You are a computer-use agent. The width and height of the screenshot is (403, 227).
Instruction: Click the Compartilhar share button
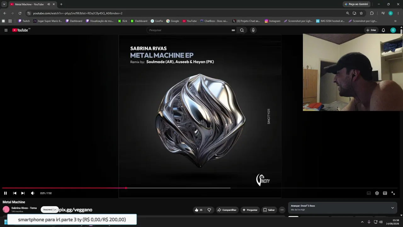227,210
